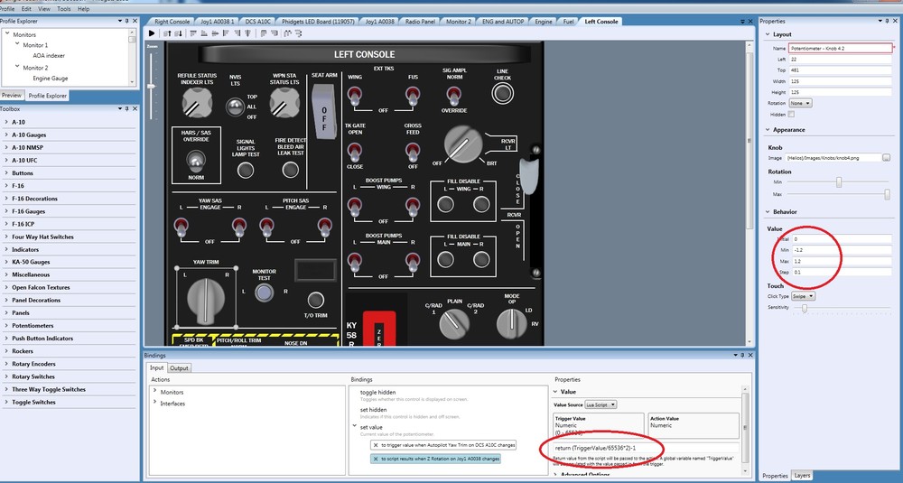Click the first alignment icon in toolbar
Image resolution: width=903 pixels, height=483 pixels.
193,33
